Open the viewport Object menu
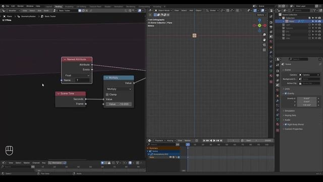This screenshot has width=323, height=182. [198, 11]
